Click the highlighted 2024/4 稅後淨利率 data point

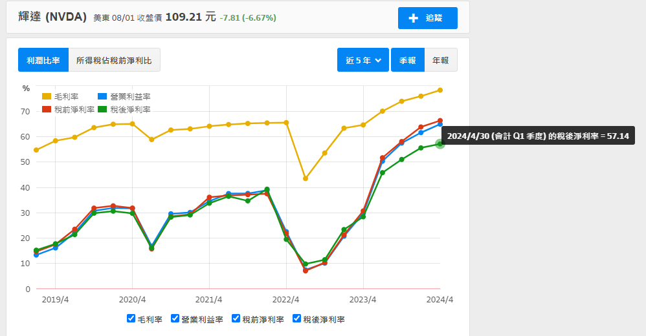440,143
